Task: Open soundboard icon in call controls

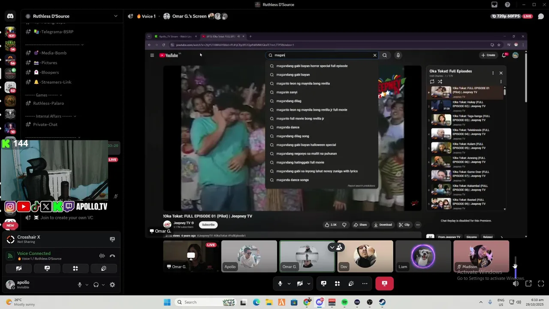Action: 351,283
